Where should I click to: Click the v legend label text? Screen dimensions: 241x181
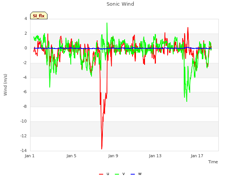click(124, 174)
